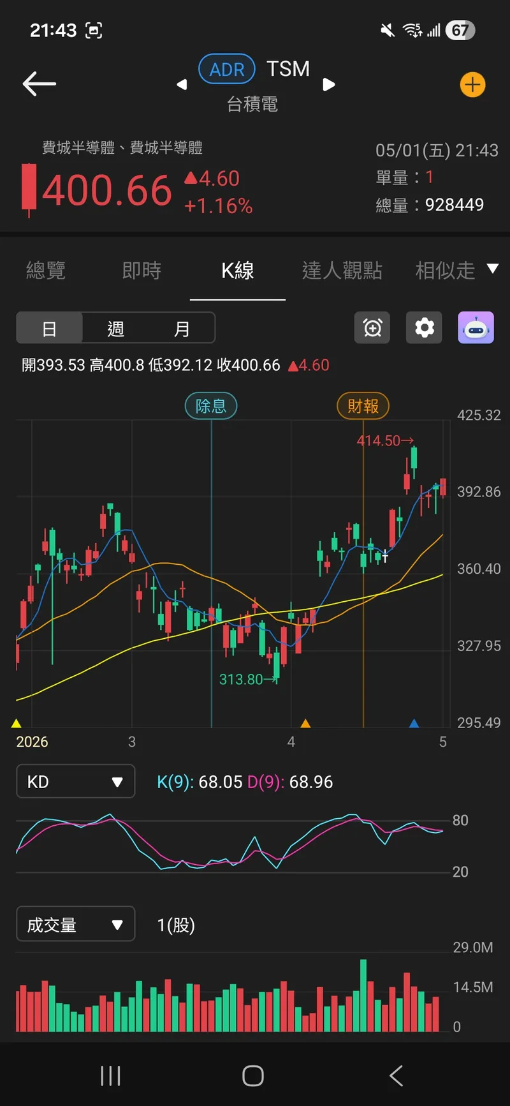Image resolution: width=510 pixels, height=1106 pixels.
Task: Select the 週 weekly period
Action: pyautogui.click(x=115, y=328)
